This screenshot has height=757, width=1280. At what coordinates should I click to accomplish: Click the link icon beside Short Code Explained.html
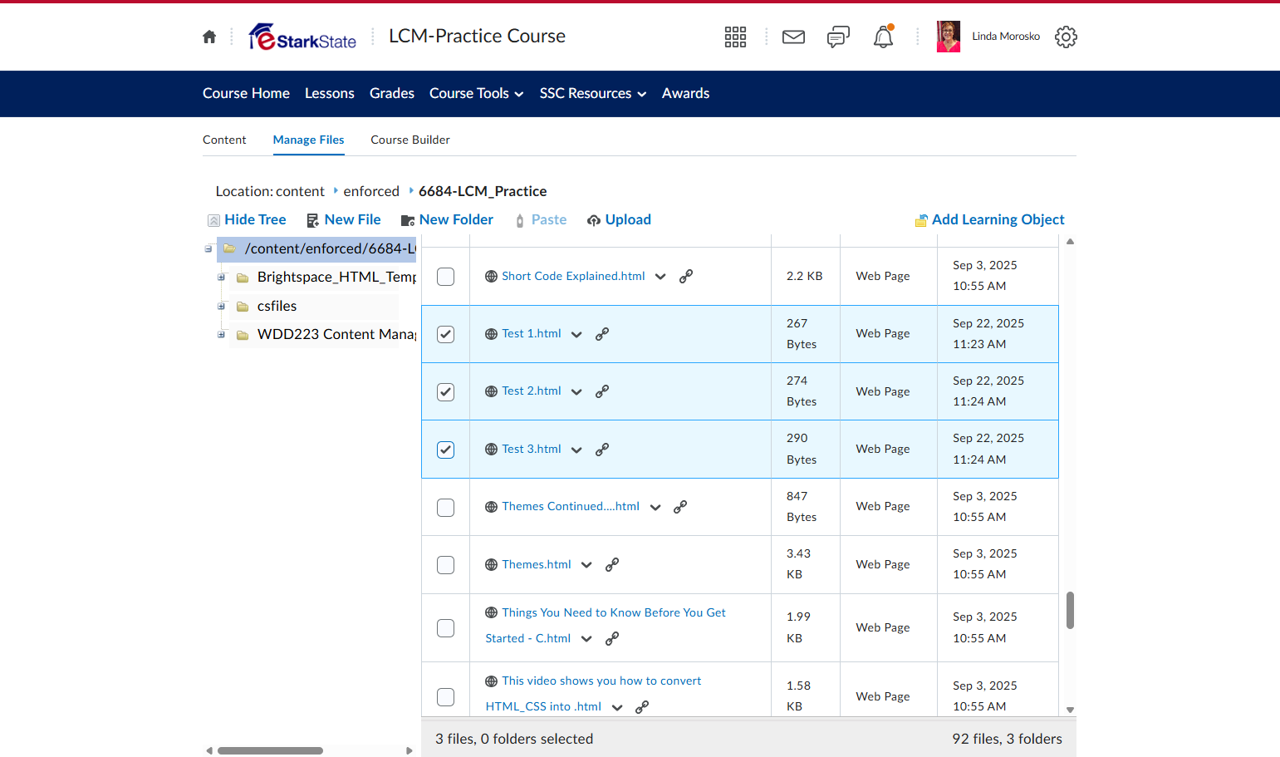686,277
